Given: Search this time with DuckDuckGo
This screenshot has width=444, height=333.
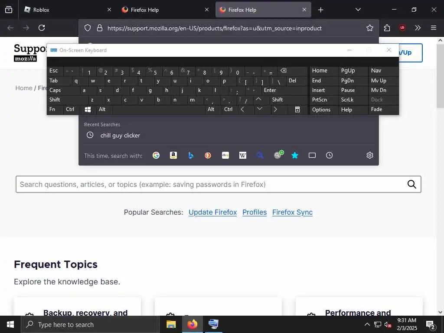Looking at the screenshot, I should [208, 155].
